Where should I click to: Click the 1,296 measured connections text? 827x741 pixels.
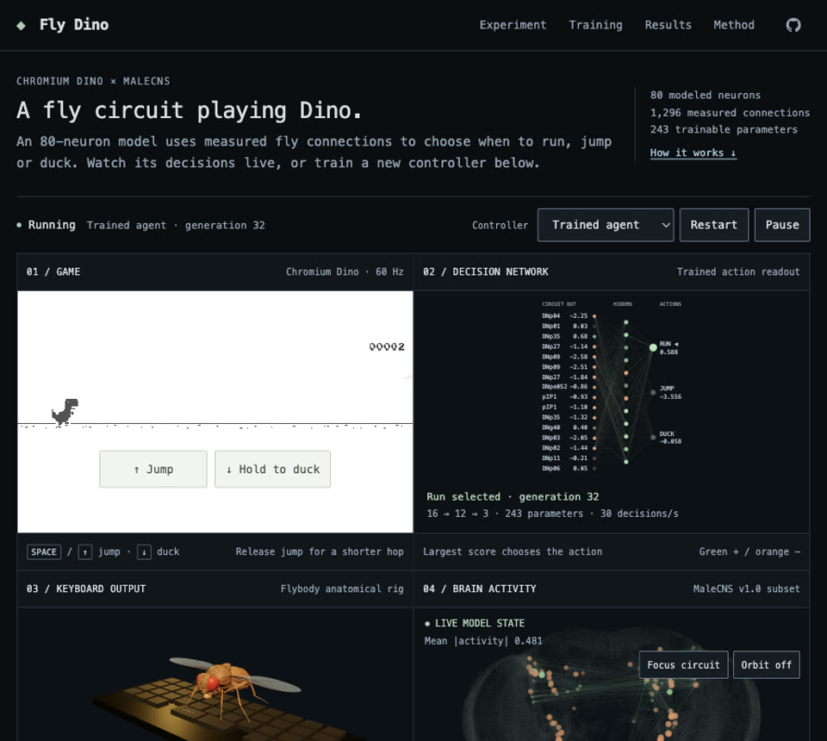point(730,112)
